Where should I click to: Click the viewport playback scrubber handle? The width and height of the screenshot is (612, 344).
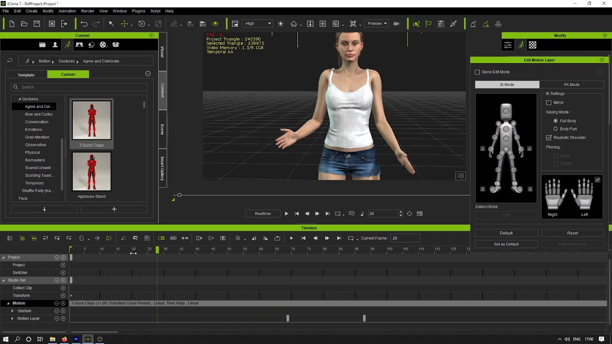179,195
